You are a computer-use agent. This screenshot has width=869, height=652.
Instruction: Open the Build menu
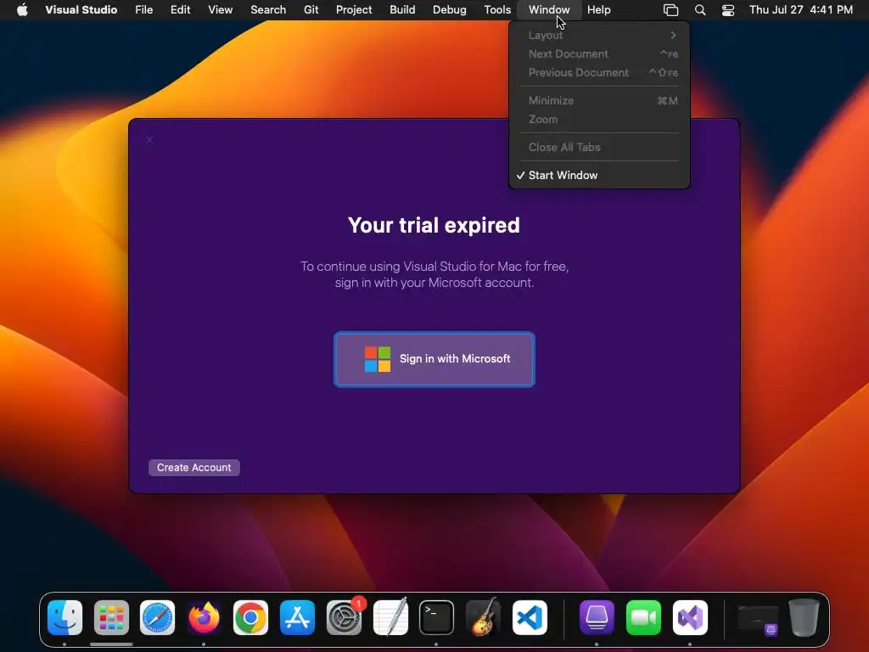pos(402,9)
